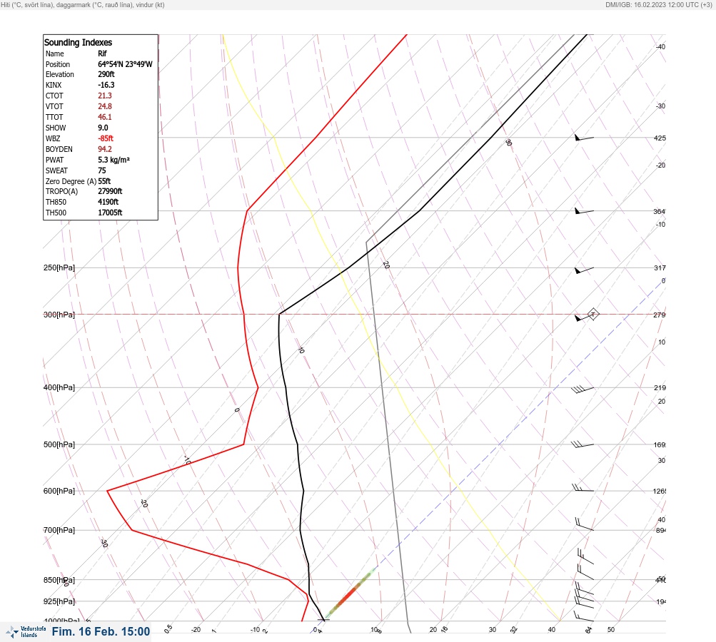Click the position value 64°54'N 23°49'W
Screen dimensions: 716x642
point(125,64)
